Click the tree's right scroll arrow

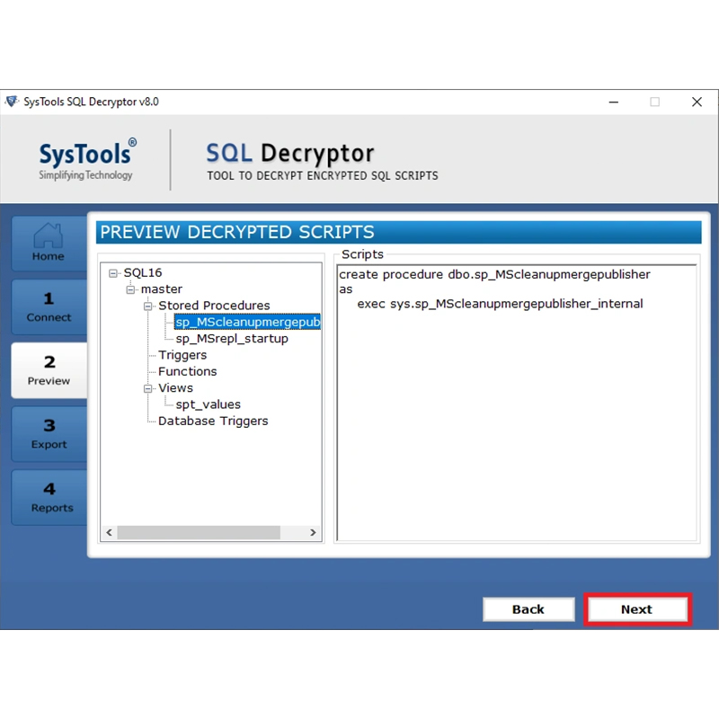coord(313,532)
